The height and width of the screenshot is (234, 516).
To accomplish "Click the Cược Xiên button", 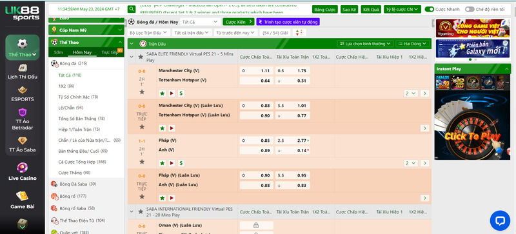I will point(238,22).
